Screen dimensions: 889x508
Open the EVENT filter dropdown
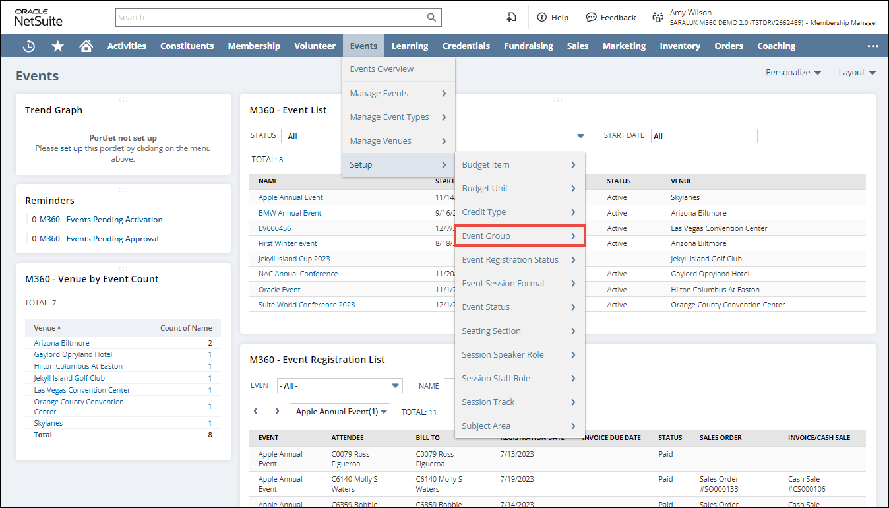click(340, 385)
